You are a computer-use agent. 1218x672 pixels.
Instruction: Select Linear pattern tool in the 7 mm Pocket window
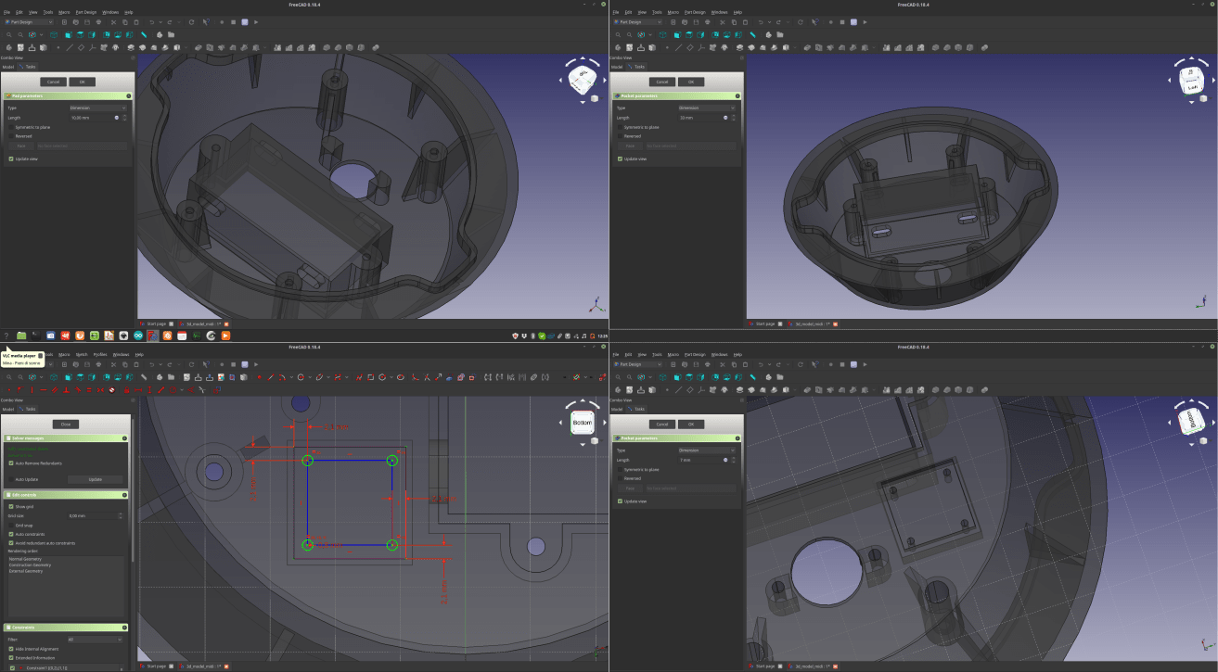click(898, 390)
